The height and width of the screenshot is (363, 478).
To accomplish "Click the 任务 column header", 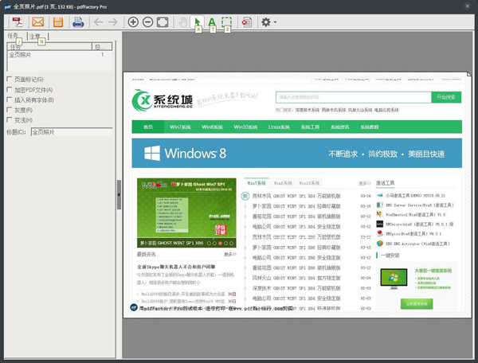I will point(49,47).
